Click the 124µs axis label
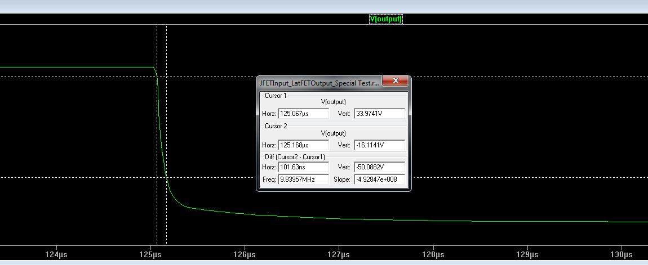This screenshot has height=265, width=648. 56,255
